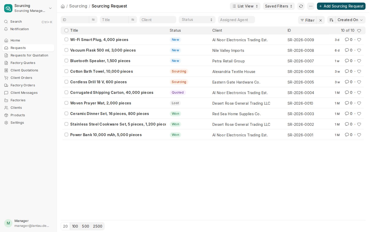Set page size to 2500
The image size is (372, 232).
98,226
